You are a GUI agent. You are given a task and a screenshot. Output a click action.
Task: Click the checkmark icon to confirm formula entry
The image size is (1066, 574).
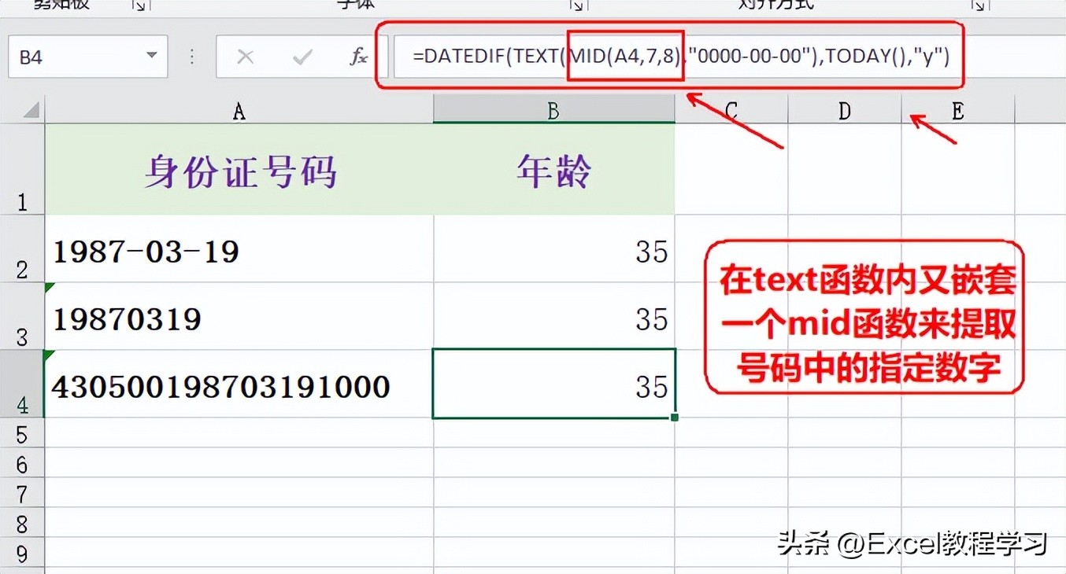coord(302,56)
